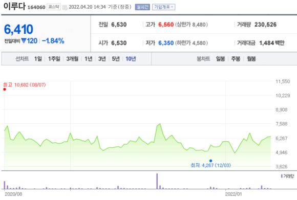Image resolution: width=297 pixels, height=200 pixels.
Task: Click the 11,550 price axis label
Action: pyautogui.click(x=283, y=81)
